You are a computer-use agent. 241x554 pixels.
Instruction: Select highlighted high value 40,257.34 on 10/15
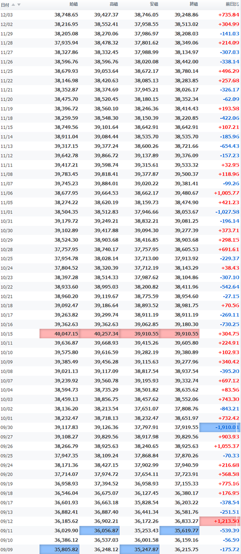tap(99, 333)
